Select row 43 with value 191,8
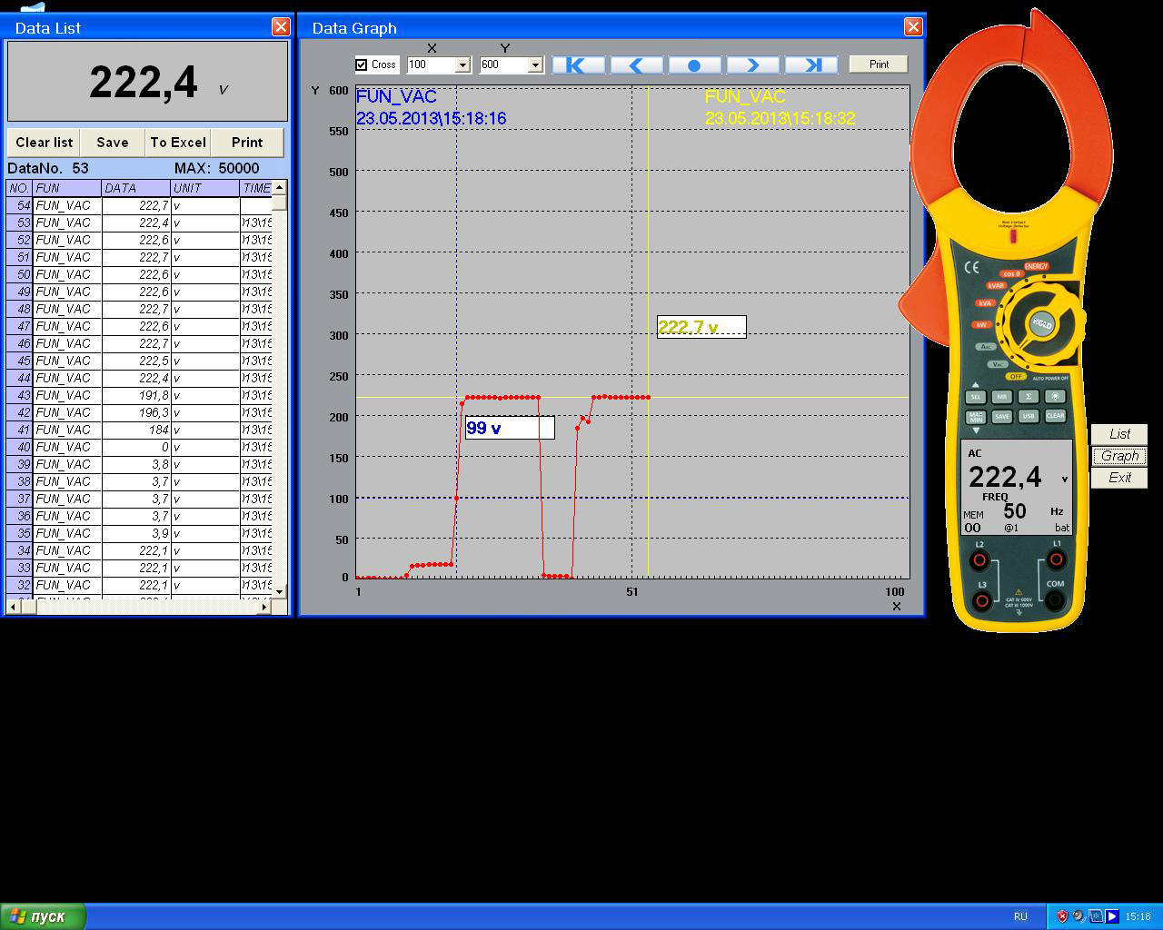 (x=139, y=395)
